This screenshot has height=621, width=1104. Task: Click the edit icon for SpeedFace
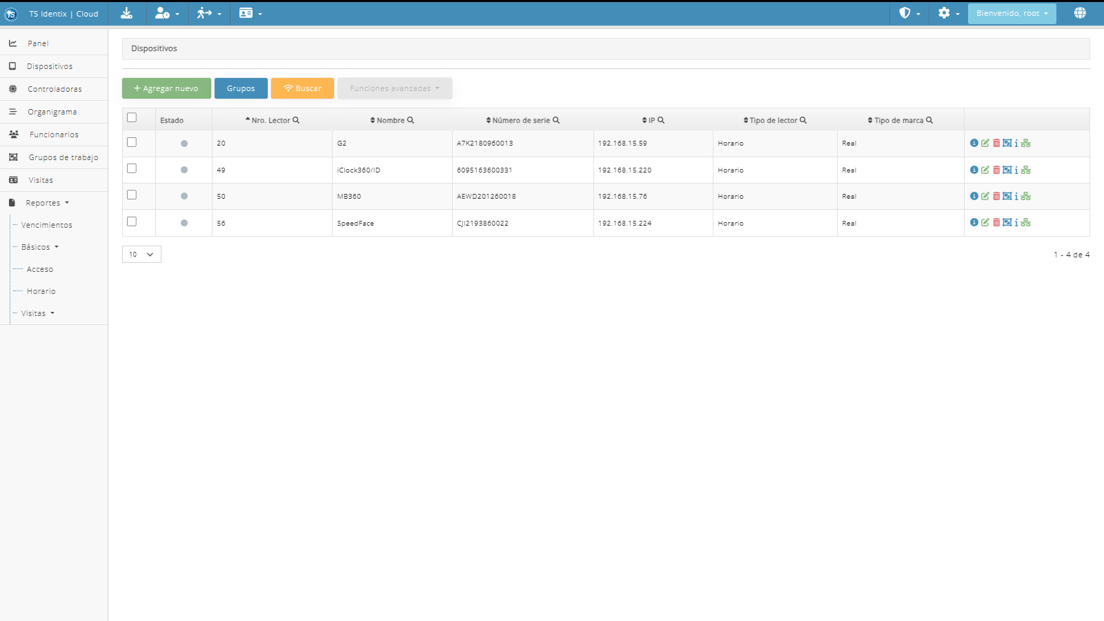[x=985, y=222]
